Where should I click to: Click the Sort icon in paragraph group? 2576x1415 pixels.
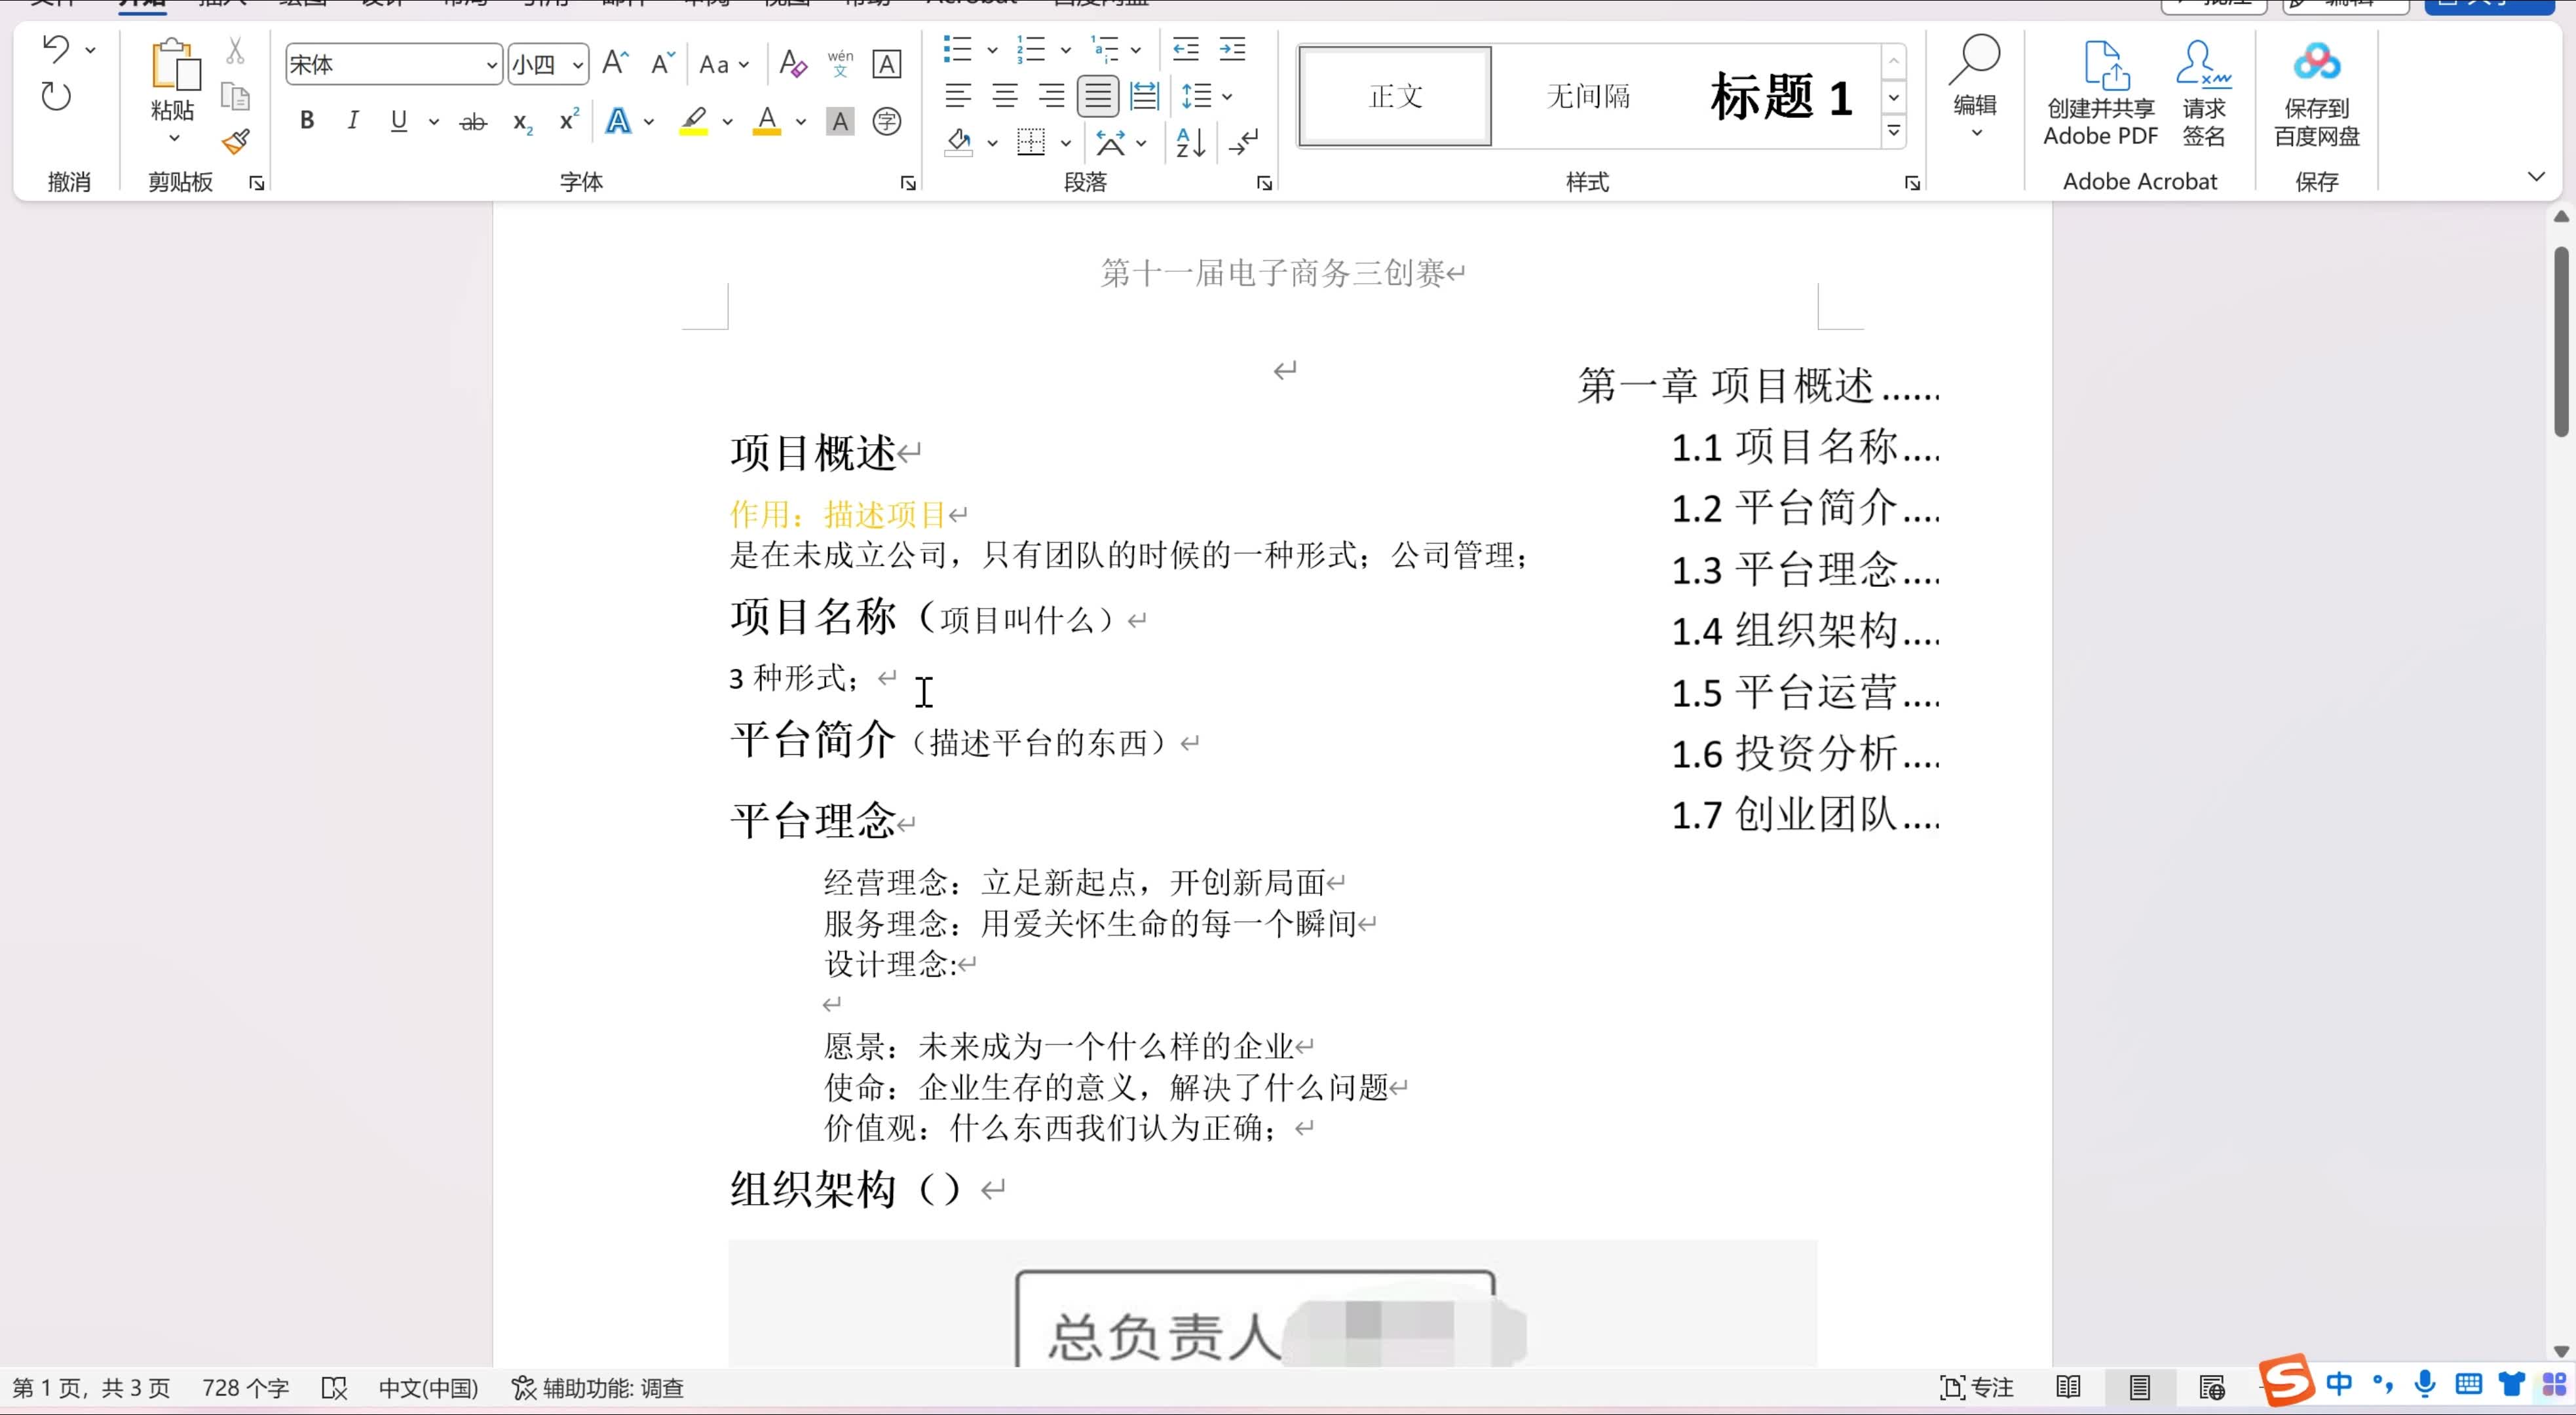click(1189, 143)
